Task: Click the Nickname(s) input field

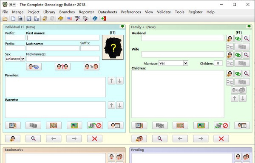Action: point(63,59)
